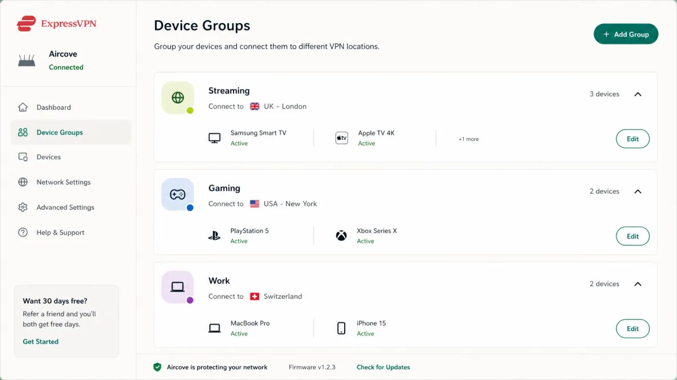677x380 pixels.
Task: Click the Streaming group green color dot
Action: point(190,110)
